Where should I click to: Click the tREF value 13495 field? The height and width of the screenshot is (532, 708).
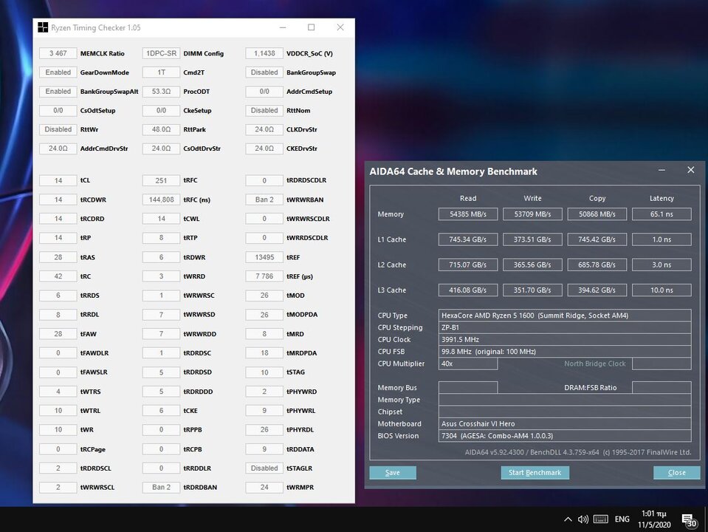[264, 257]
